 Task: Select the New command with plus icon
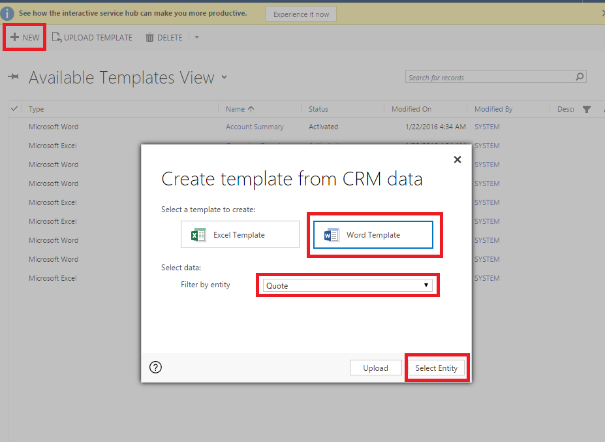click(x=23, y=37)
